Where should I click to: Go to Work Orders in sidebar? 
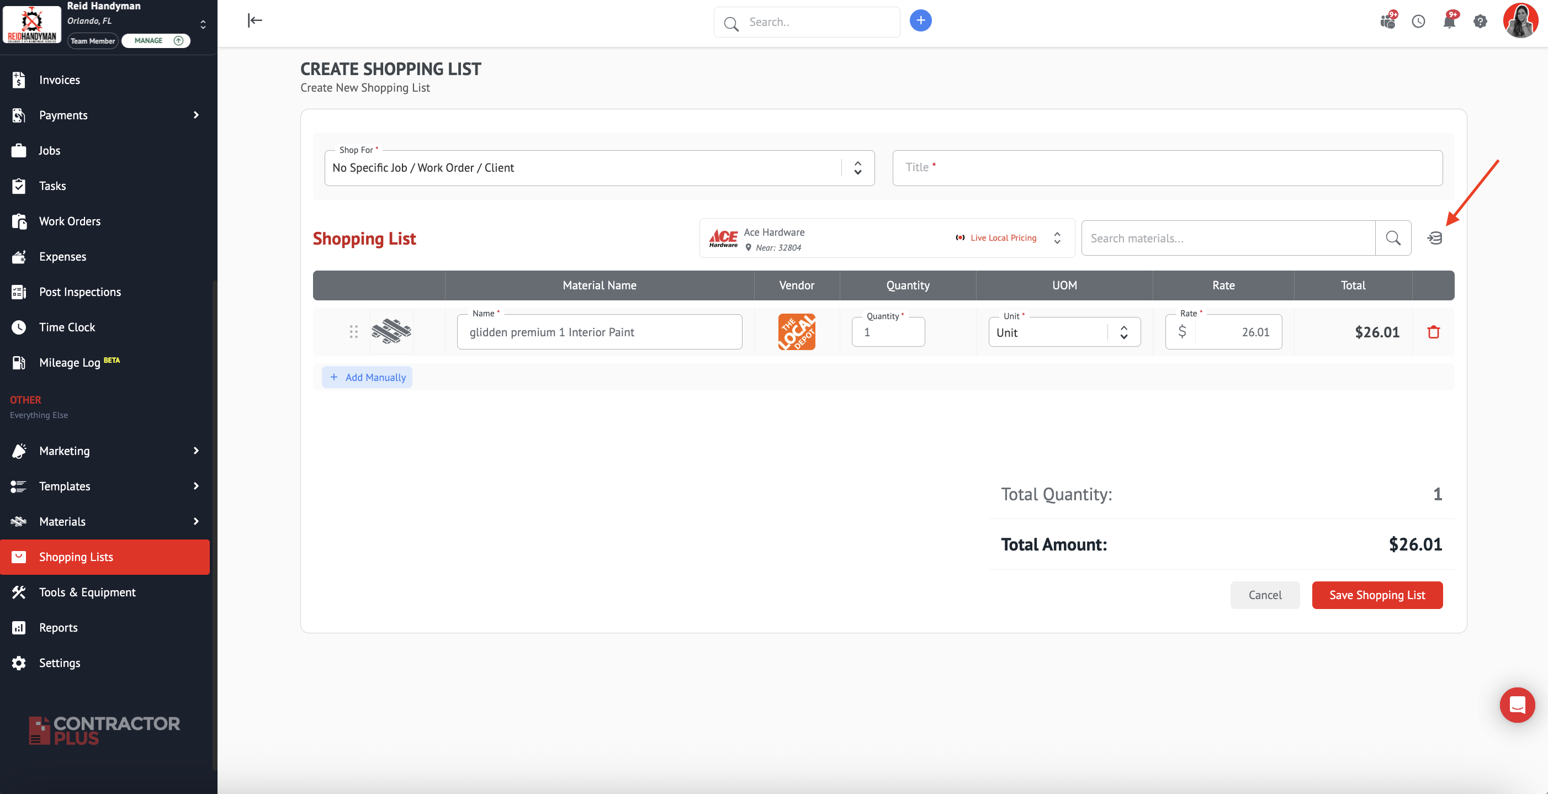click(x=70, y=221)
